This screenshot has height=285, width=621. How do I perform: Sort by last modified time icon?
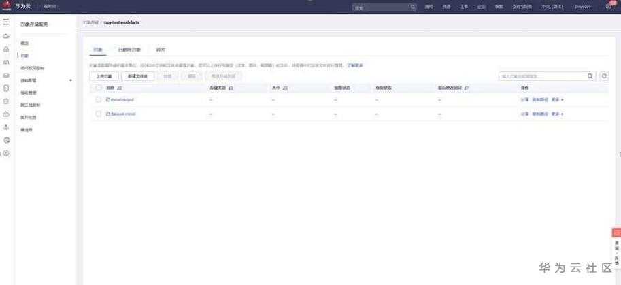(467, 88)
